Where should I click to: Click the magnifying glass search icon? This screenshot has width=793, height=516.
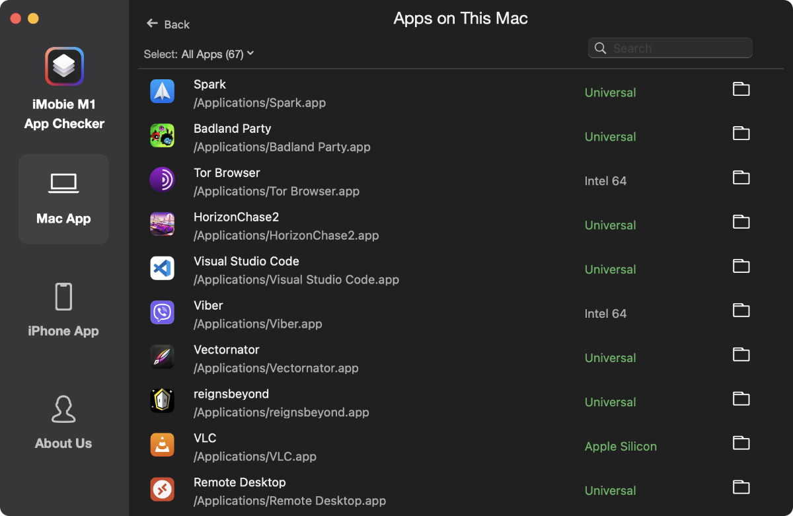pos(600,48)
